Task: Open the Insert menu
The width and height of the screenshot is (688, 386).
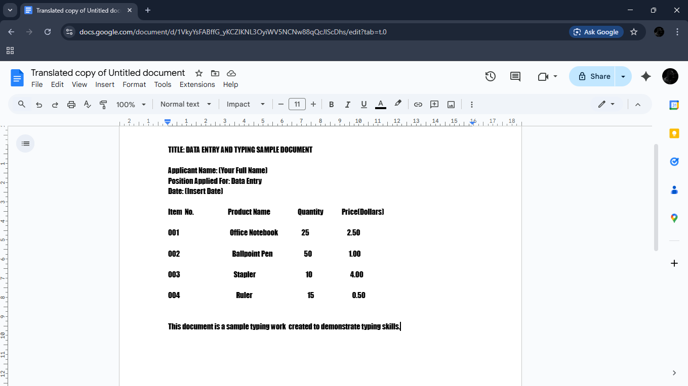Action: point(105,84)
